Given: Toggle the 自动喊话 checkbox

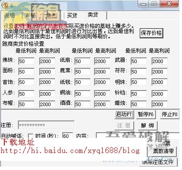Looking at the screenshot, I should (30, 136).
